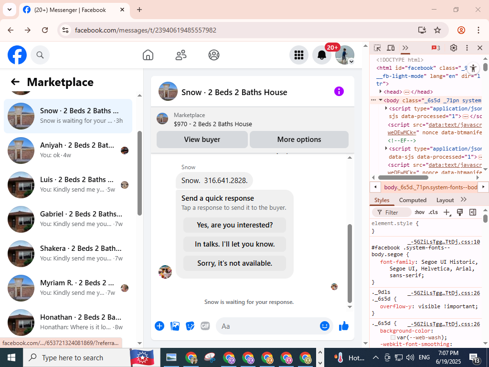The height and width of the screenshot is (367, 489).
Task: Open the DevTools settings gear
Action: [454, 48]
